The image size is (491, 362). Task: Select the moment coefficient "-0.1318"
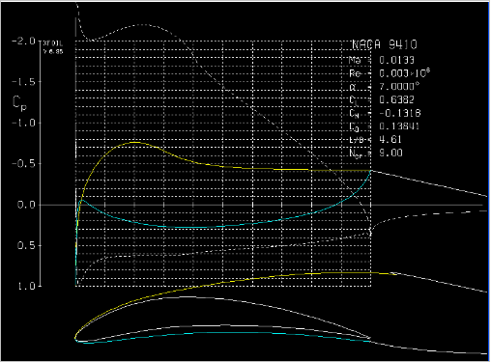pos(399,113)
